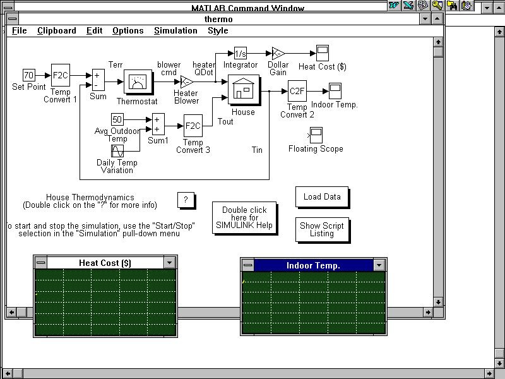
Task: Click thermo horizontal scrollbar right arrow
Action: pos(428,312)
